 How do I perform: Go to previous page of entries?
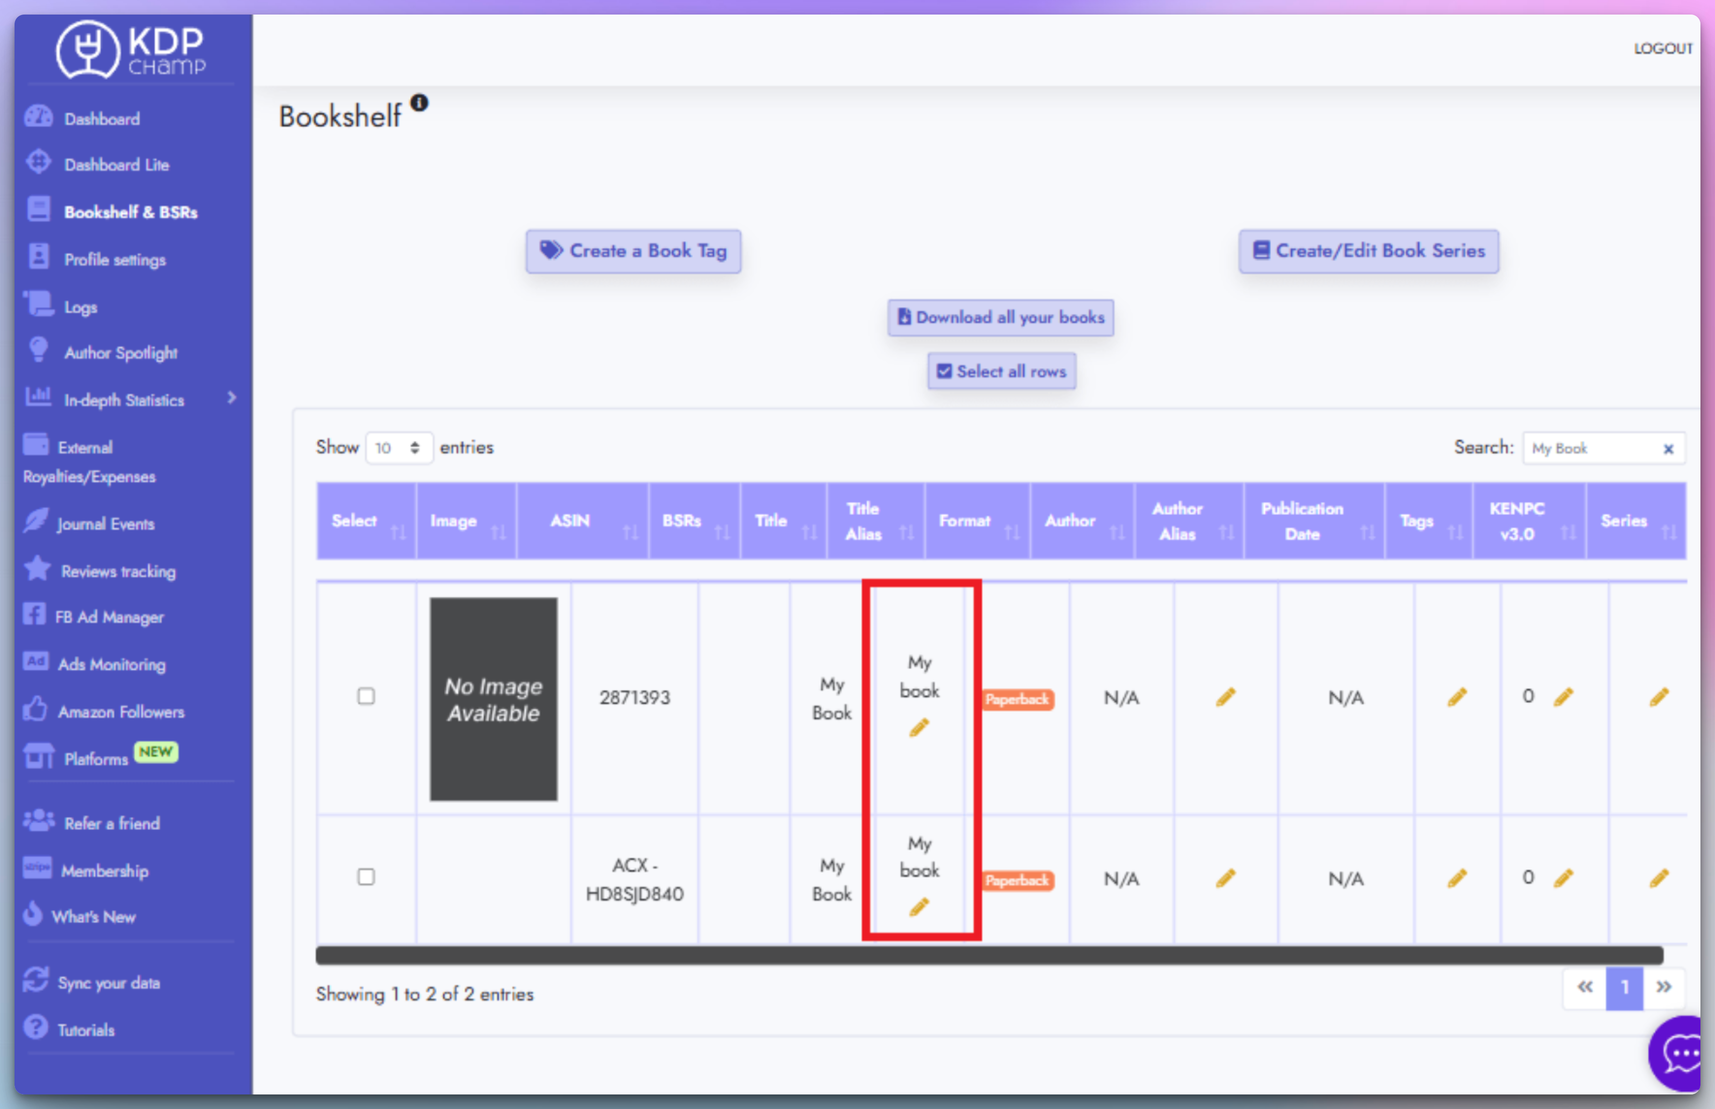[x=1585, y=987]
